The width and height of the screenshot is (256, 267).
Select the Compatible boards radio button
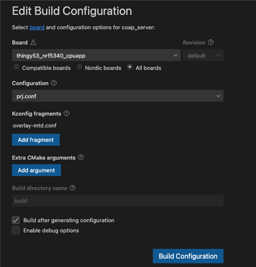[16, 67]
